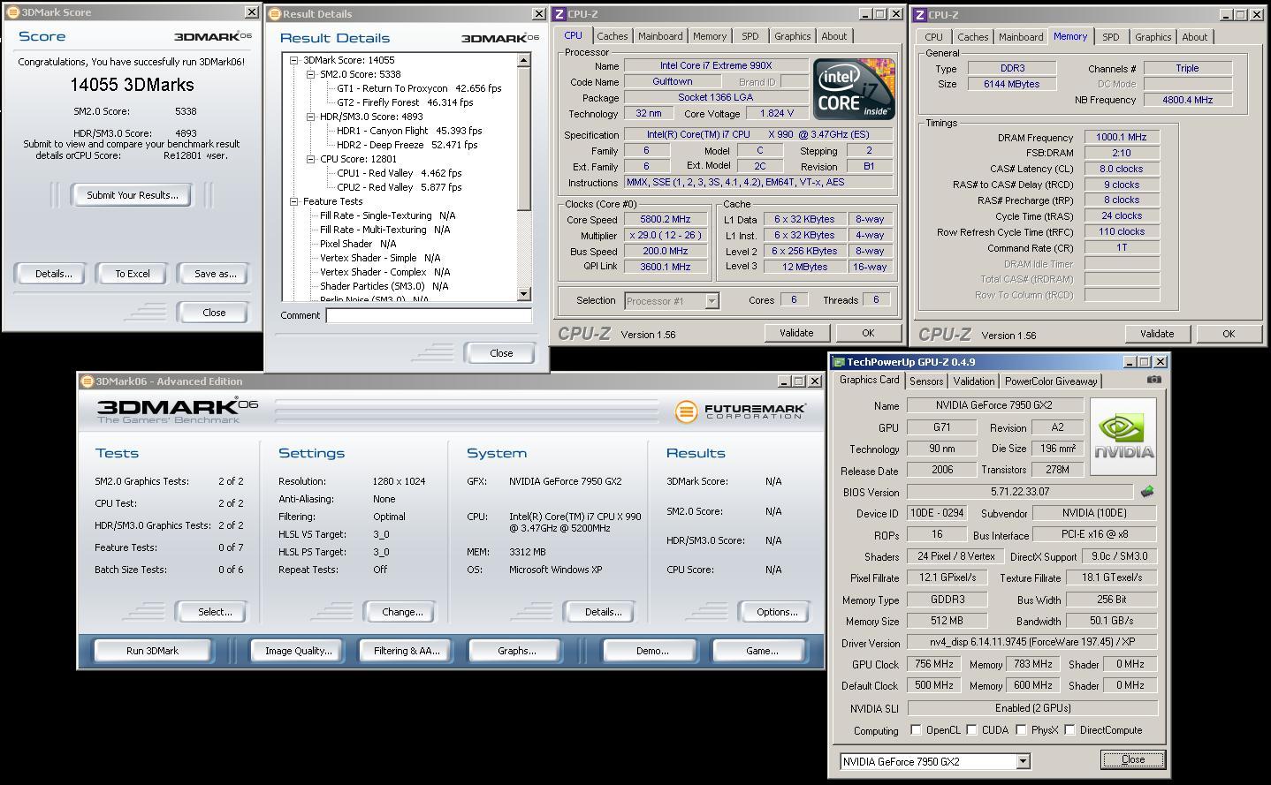Viewport: 1271px width, 785px height.
Task: Click Close in Result Details window
Action: [500, 353]
